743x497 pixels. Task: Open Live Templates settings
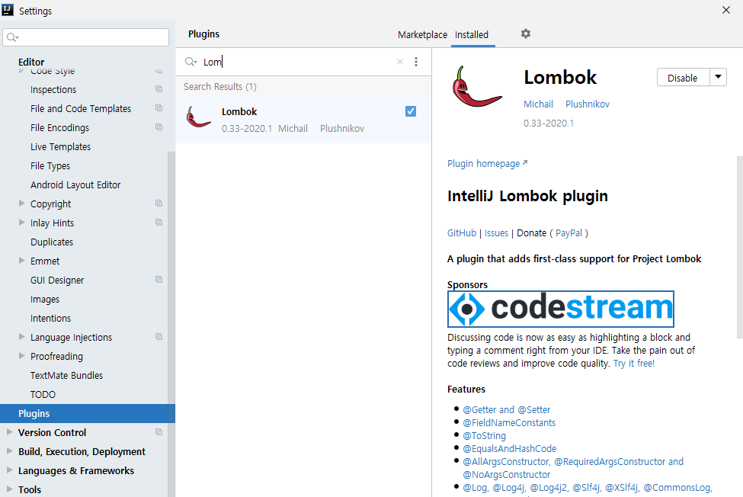click(61, 147)
